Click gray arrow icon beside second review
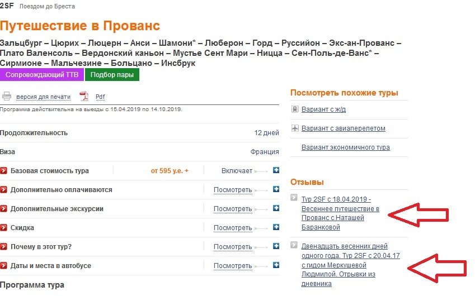Viewport: 475px width, 296px height. click(x=294, y=245)
